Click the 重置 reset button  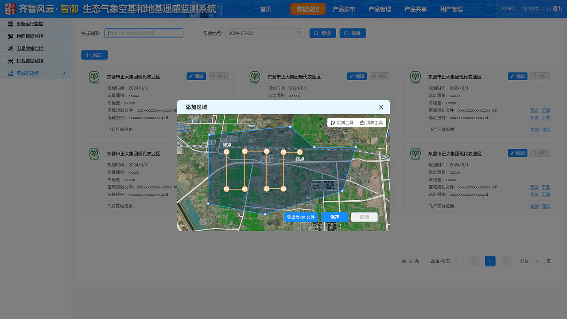click(353, 33)
